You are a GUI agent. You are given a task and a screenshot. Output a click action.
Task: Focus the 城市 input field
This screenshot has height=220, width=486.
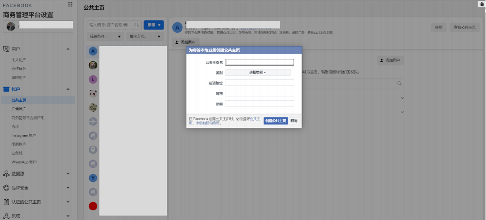(x=260, y=93)
